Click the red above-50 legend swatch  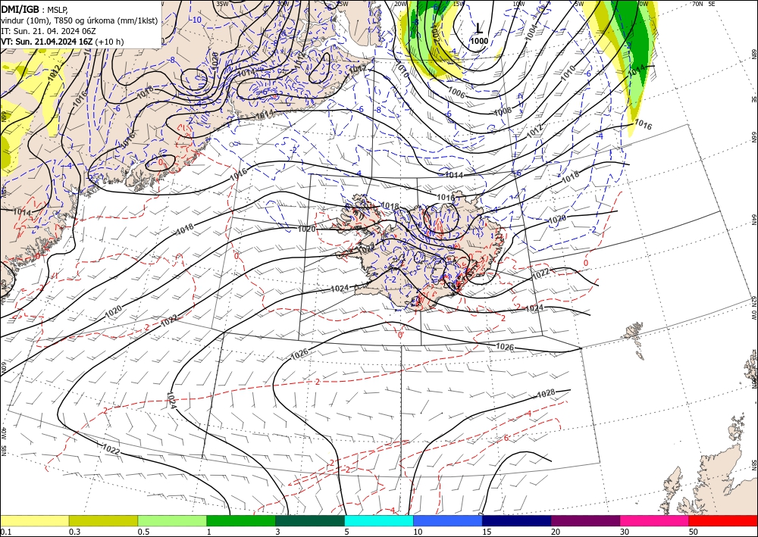[x=723, y=520]
